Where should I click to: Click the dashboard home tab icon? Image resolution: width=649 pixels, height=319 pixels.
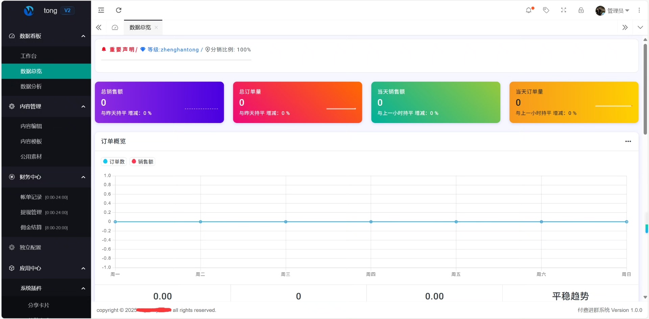tap(115, 27)
